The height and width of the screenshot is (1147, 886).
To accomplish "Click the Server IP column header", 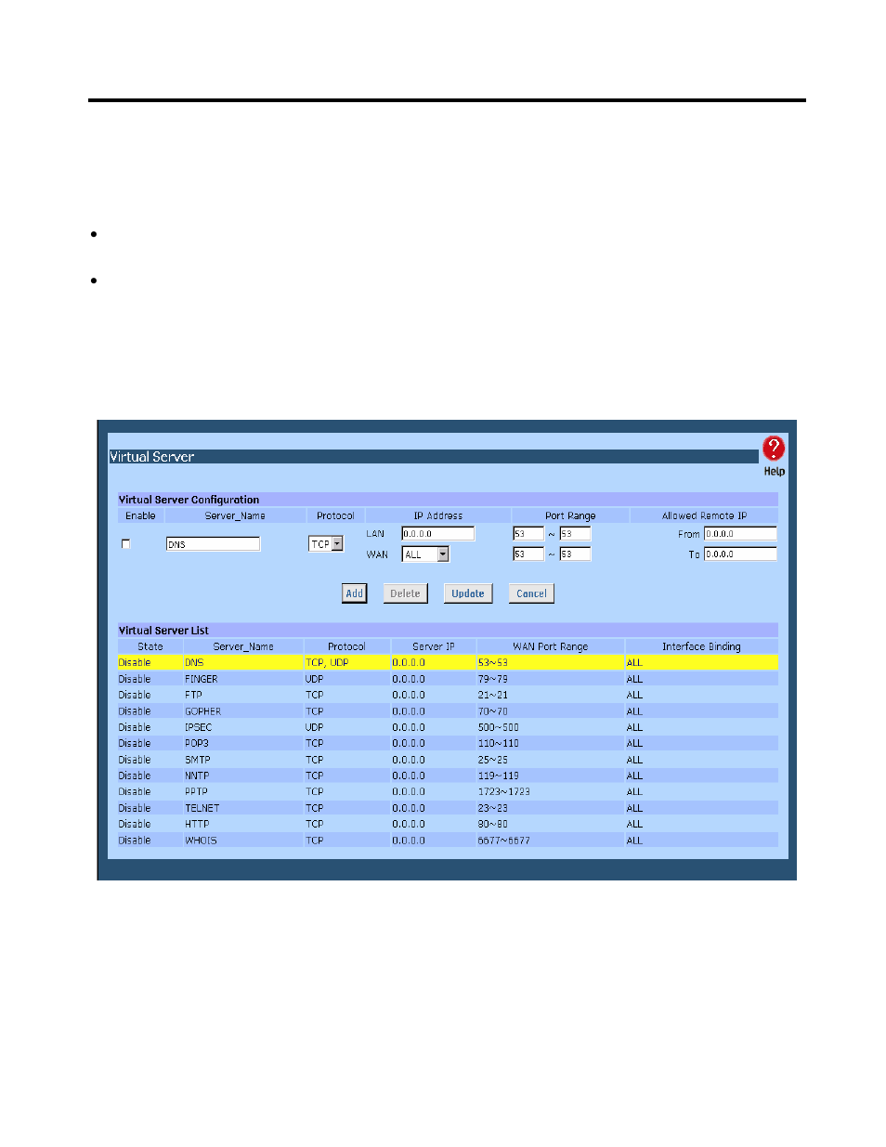I will (x=434, y=646).
